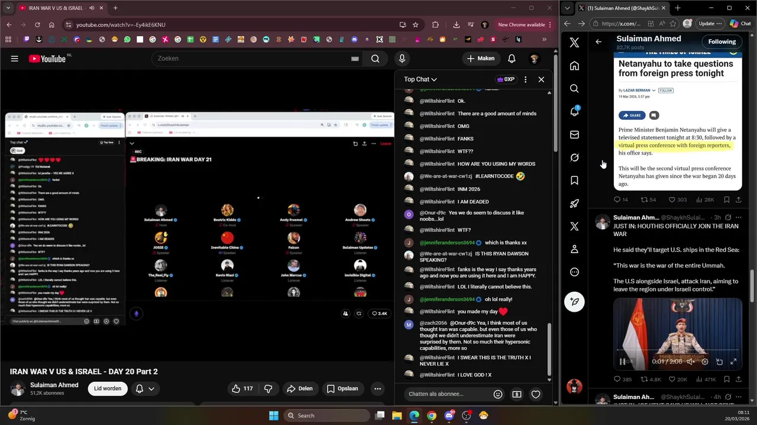Click the Delen share button
This screenshot has width=757, height=425.
[x=299, y=388]
